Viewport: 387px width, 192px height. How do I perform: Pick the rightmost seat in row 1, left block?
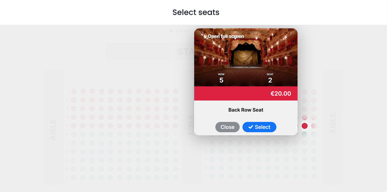tap(176, 91)
